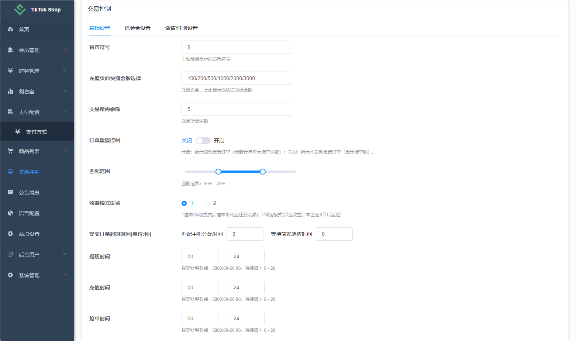Click the 交易控制 monitor icon
The height and width of the screenshot is (341, 576).
click(10, 172)
